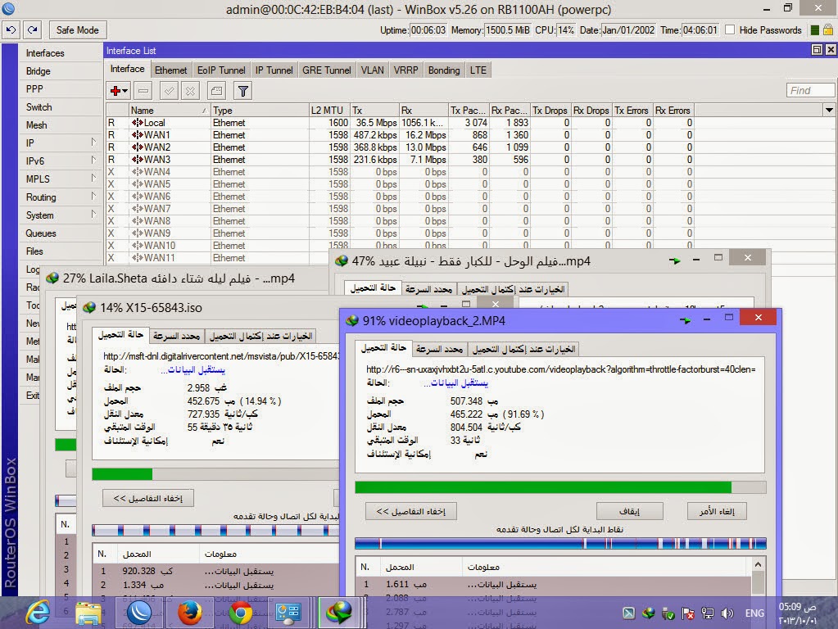838x629 pixels.
Task: Open the add-interface dropdown arrow
Action: [x=125, y=91]
